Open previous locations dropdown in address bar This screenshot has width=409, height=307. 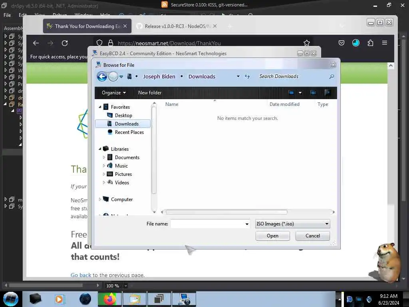pos(238,76)
